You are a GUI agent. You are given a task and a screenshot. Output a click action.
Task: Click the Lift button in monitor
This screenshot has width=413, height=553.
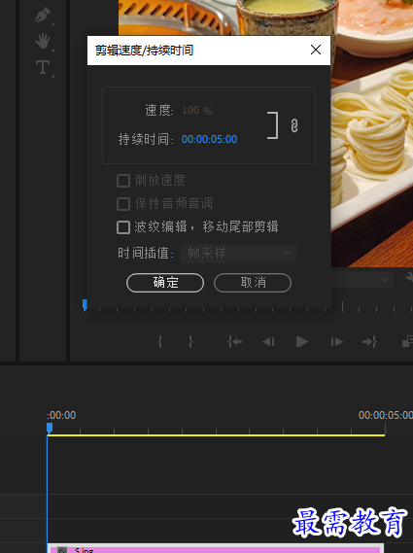pos(408,341)
